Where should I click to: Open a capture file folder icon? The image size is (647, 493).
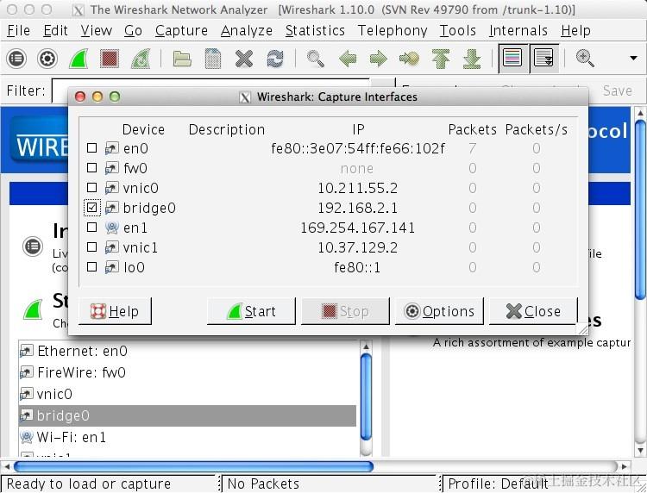(x=182, y=59)
